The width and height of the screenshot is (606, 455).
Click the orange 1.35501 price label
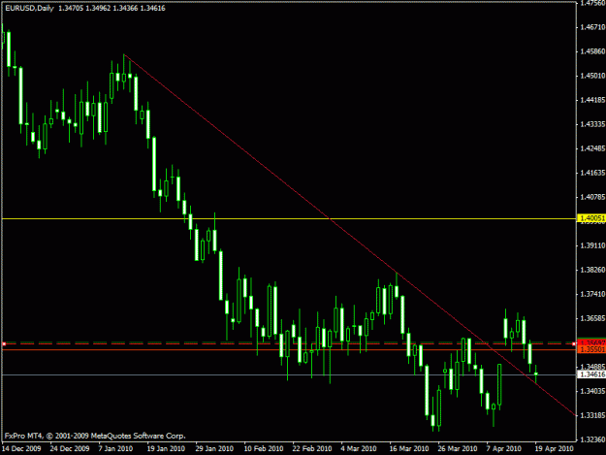(590, 349)
